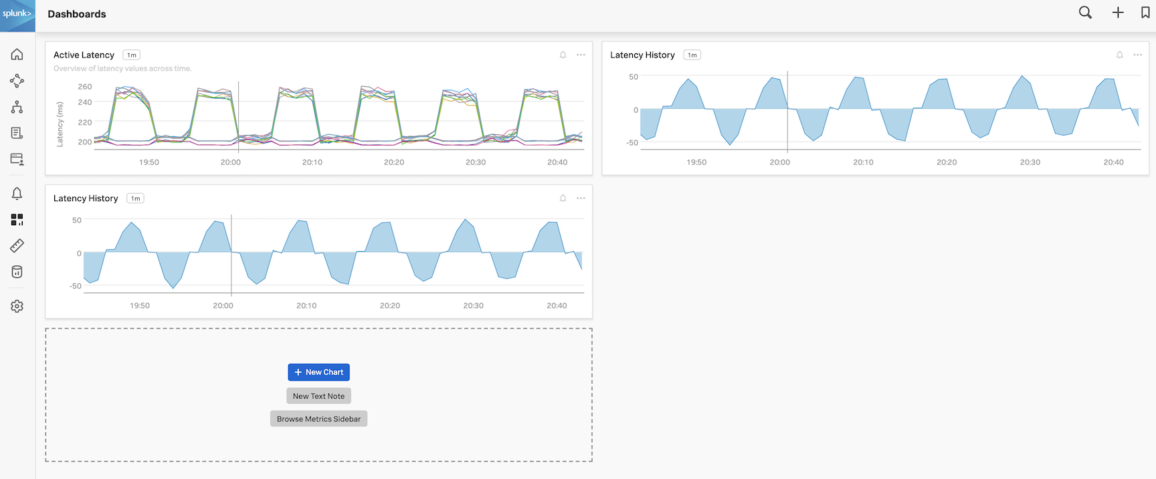Open more options menu on Active Latency chart
Viewport: 1156px width, 479px height.
point(581,55)
